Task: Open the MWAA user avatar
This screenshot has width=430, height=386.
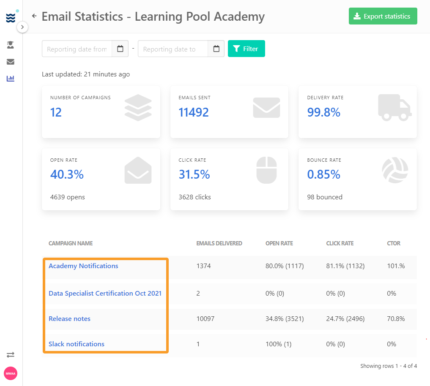Action: tap(11, 373)
